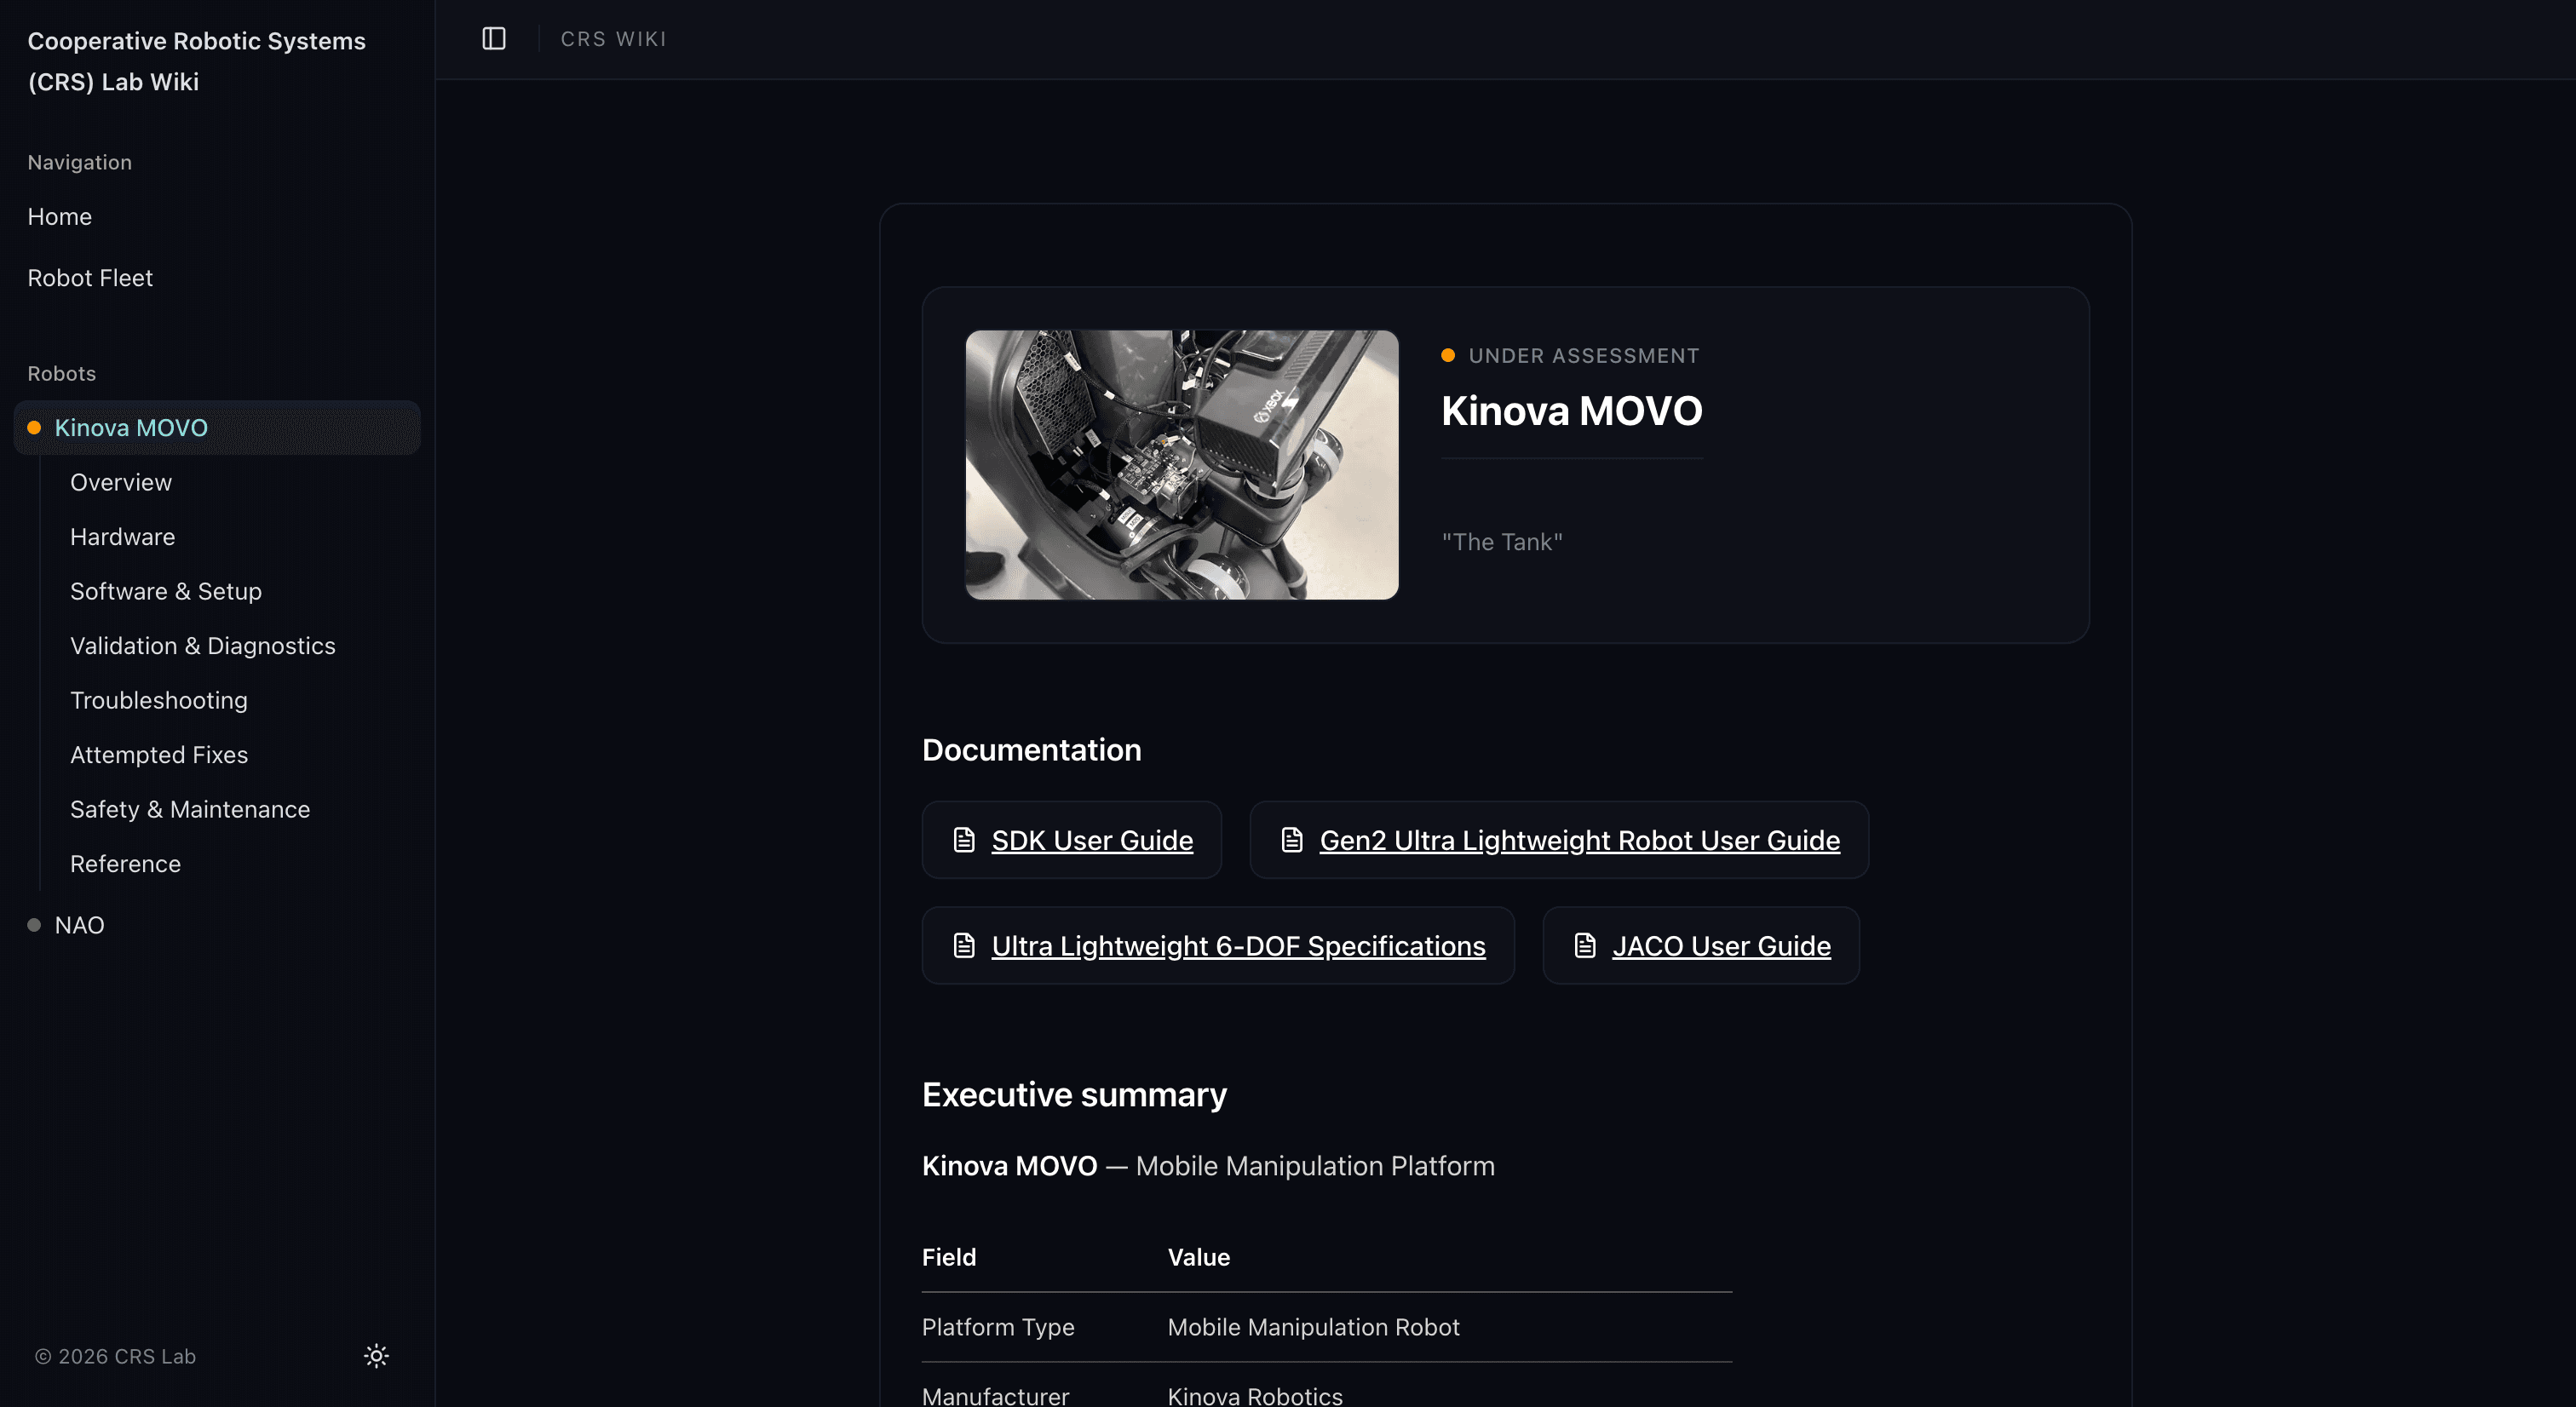Click the UNDER ASSESSMENT status label
The width and height of the screenshot is (2576, 1407).
point(1584,356)
